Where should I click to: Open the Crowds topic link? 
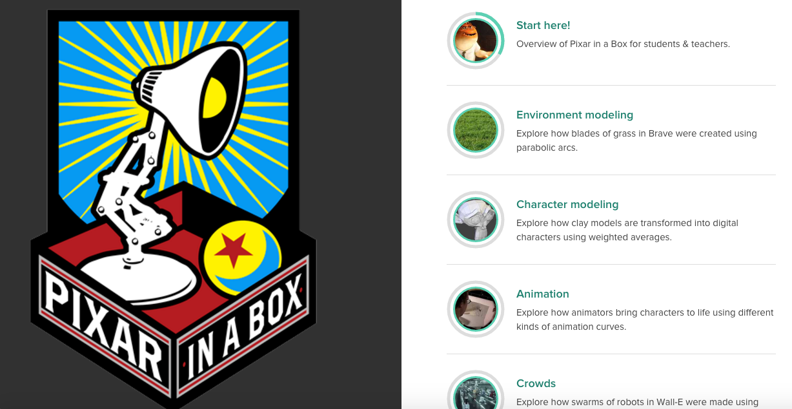coord(536,383)
